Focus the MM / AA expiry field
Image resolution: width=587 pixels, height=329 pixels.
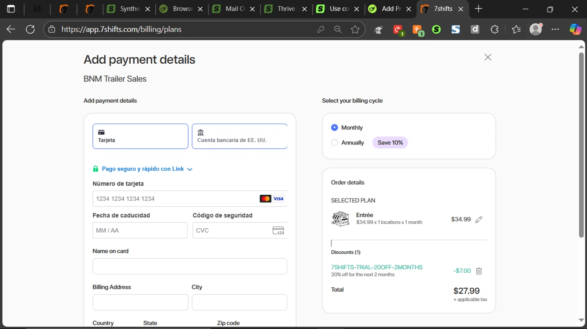pos(140,230)
